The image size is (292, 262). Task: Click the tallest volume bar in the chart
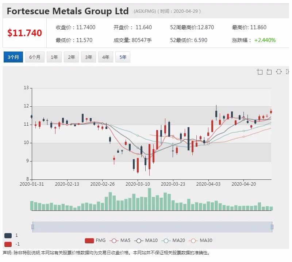pos(150,200)
